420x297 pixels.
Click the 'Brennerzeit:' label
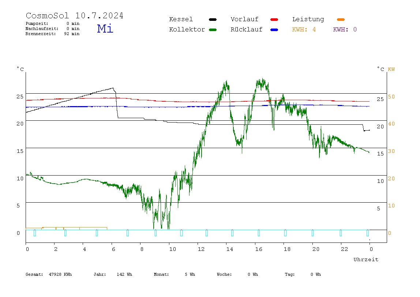point(41,34)
